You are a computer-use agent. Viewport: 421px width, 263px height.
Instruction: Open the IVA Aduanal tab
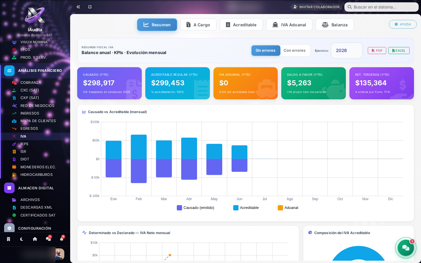pos(289,25)
